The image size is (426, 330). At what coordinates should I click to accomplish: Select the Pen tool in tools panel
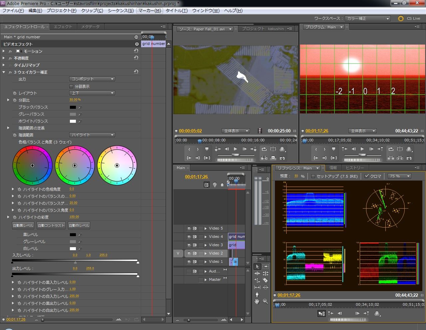coord(257,294)
